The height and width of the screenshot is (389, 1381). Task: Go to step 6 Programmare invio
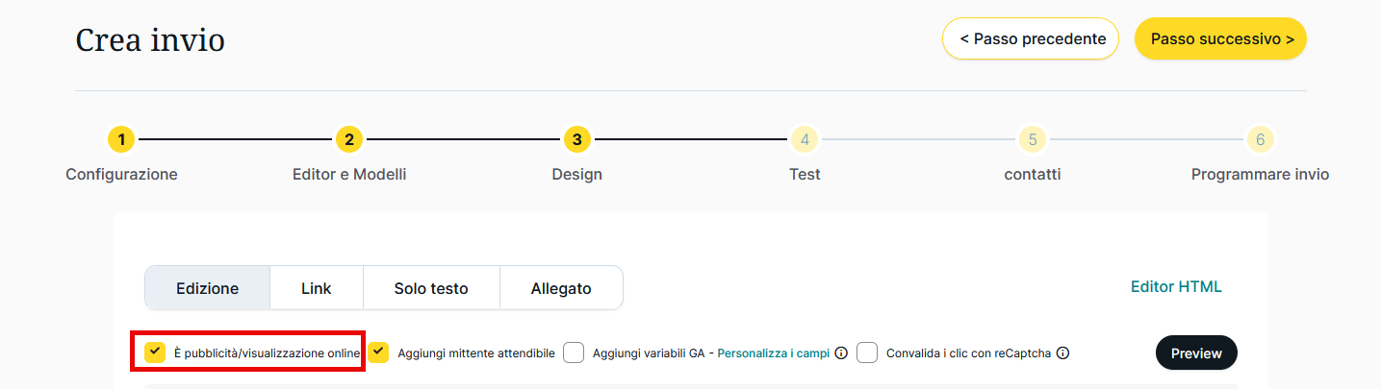[1260, 140]
